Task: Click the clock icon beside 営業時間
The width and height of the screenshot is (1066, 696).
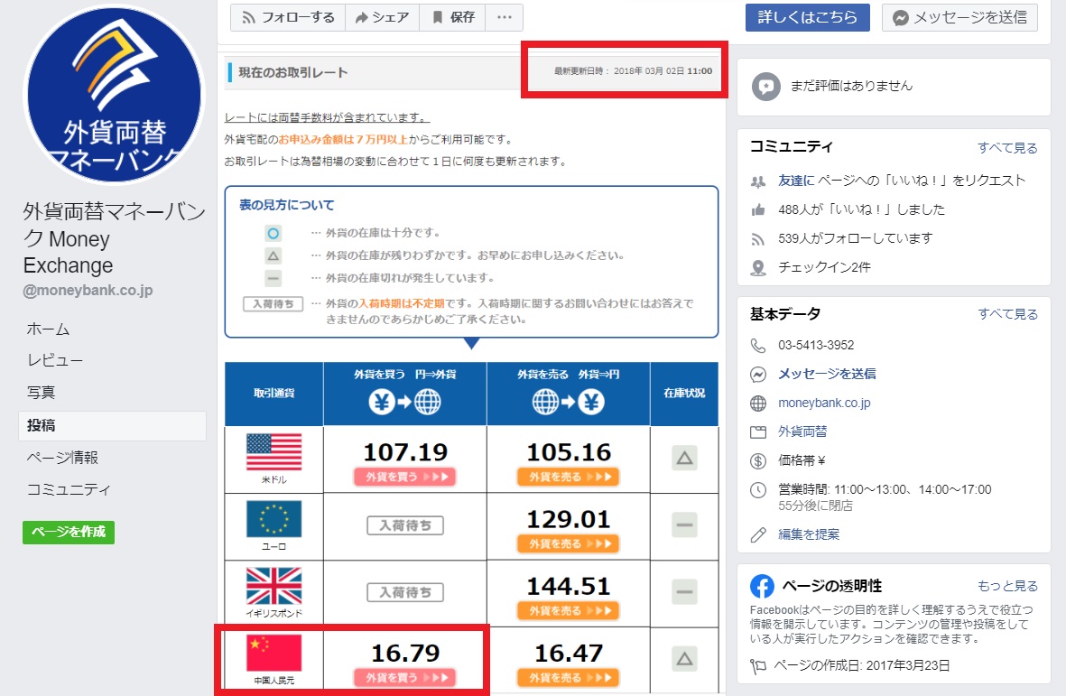Action: [x=758, y=490]
